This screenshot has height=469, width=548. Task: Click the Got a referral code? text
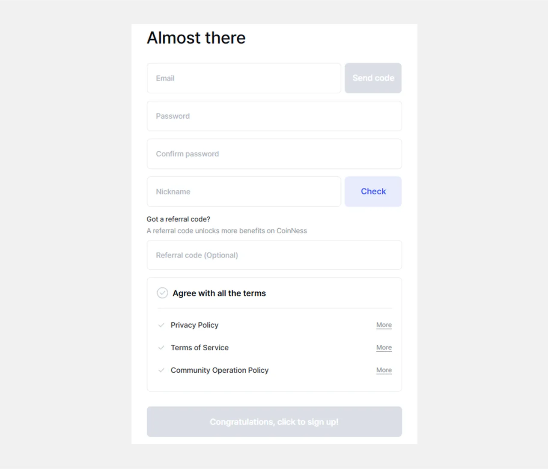tap(179, 219)
